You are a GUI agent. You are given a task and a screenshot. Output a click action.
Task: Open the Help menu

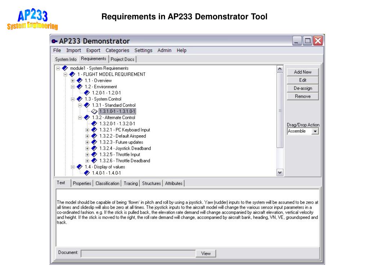[x=182, y=50]
